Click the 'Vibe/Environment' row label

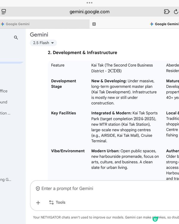tap(68, 151)
